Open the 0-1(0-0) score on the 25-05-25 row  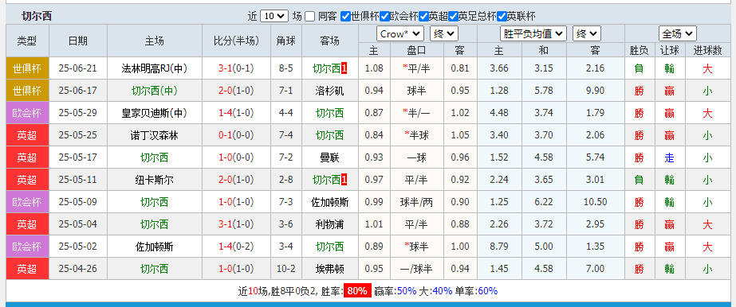(236, 135)
